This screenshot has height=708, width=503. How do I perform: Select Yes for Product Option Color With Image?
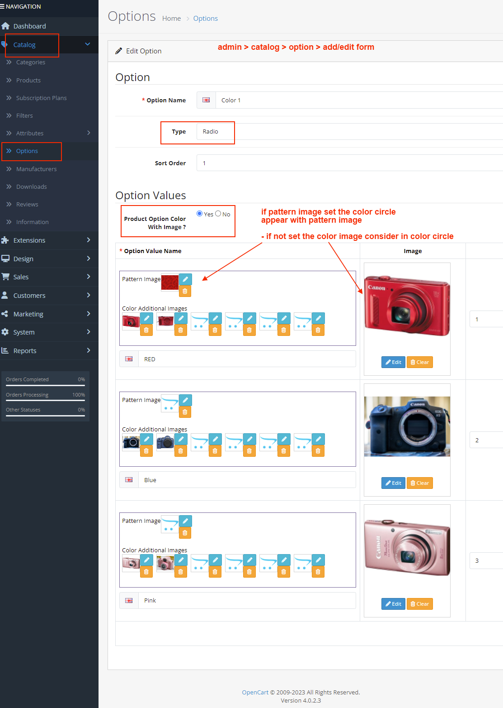tap(199, 214)
